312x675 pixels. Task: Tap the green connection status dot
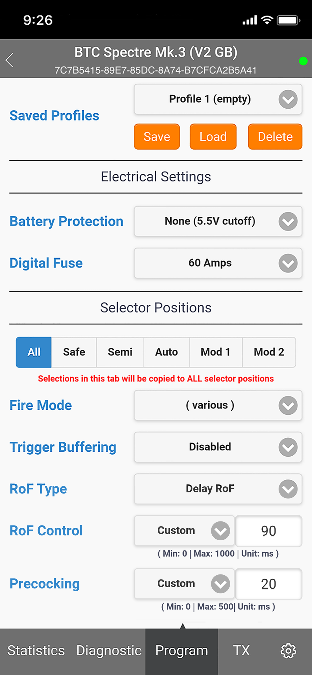coord(303,61)
